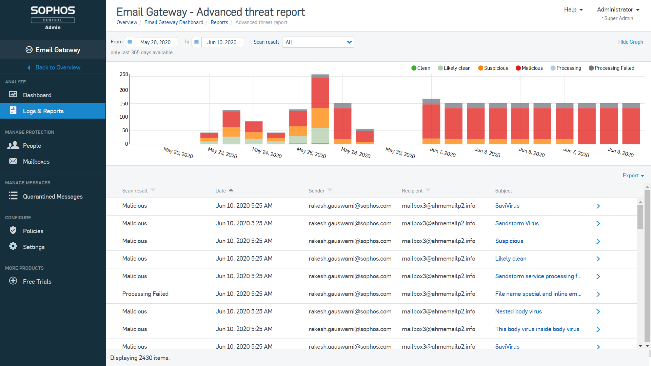The image size is (651, 366).
Task: Expand the Export dropdown
Action: [633, 176]
